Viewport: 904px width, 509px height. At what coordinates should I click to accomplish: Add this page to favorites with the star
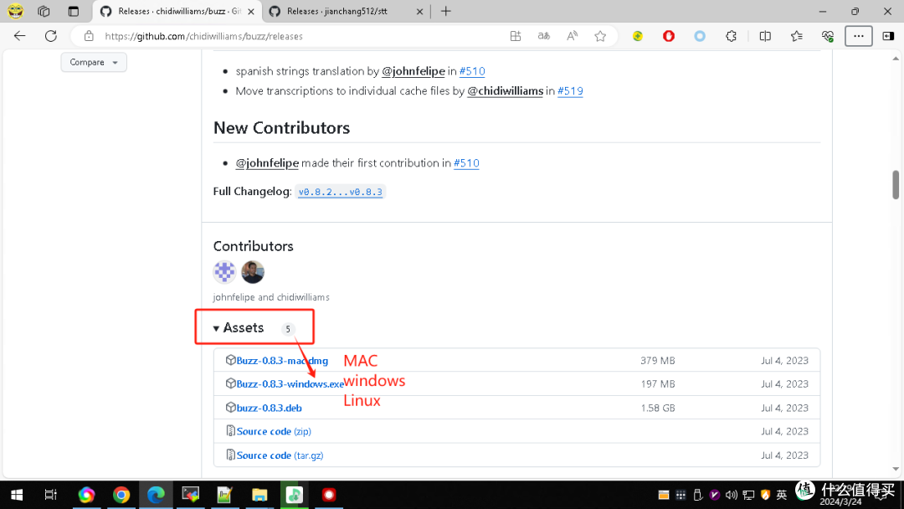(600, 36)
